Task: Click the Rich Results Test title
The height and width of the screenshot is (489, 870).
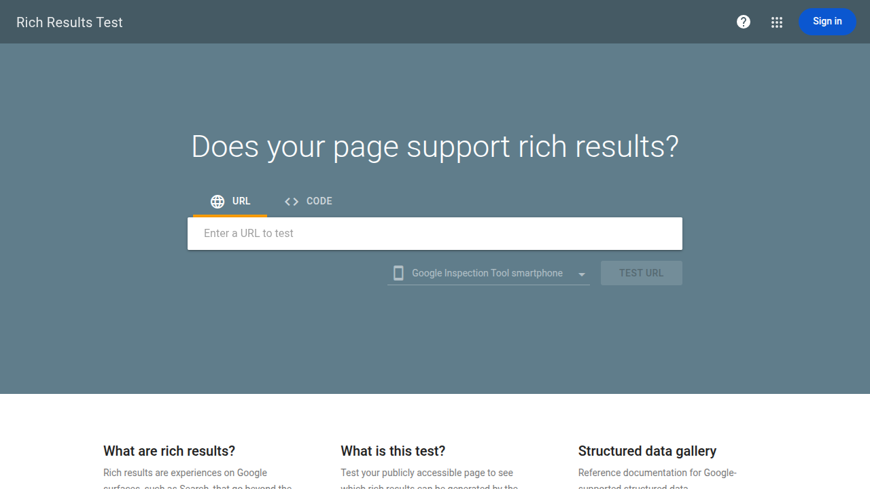Action: click(x=69, y=22)
